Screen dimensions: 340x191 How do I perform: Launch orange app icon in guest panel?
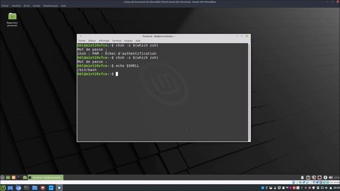[x=13, y=177]
